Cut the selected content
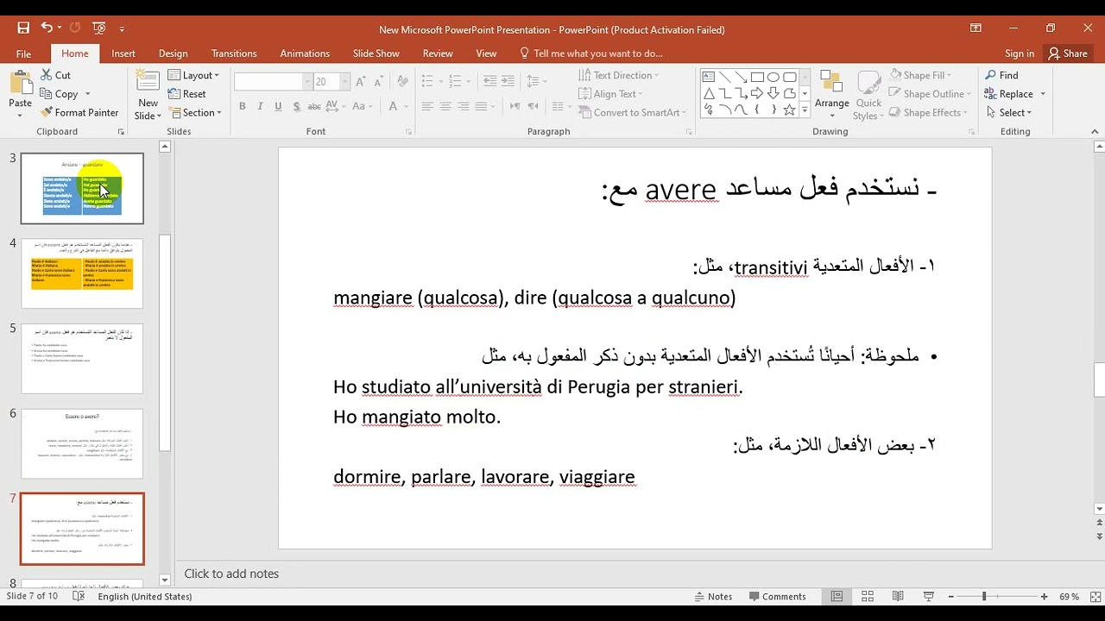 point(55,75)
